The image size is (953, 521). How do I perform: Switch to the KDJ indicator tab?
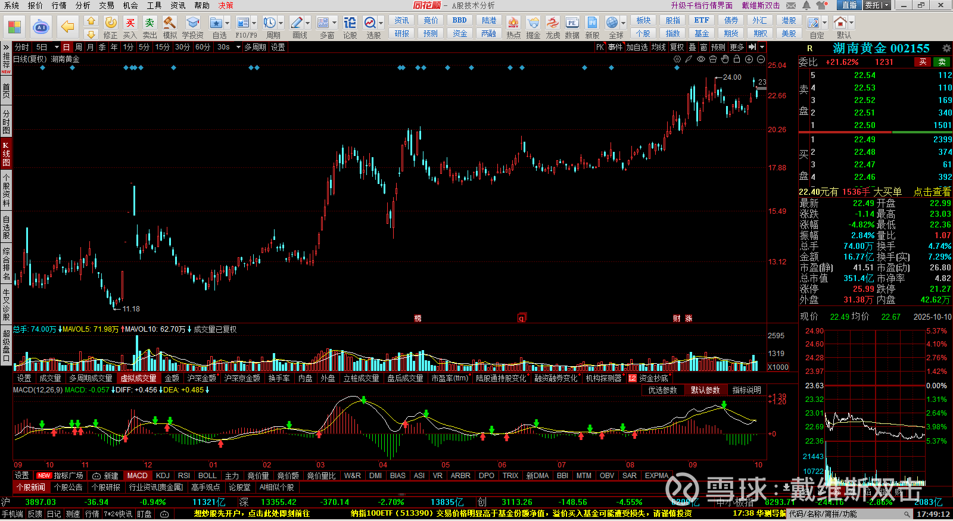(x=163, y=476)
